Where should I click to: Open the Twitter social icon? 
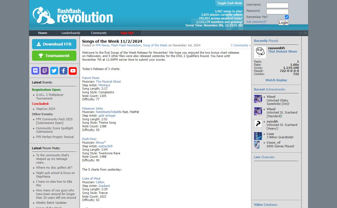(x=54, y=71)
